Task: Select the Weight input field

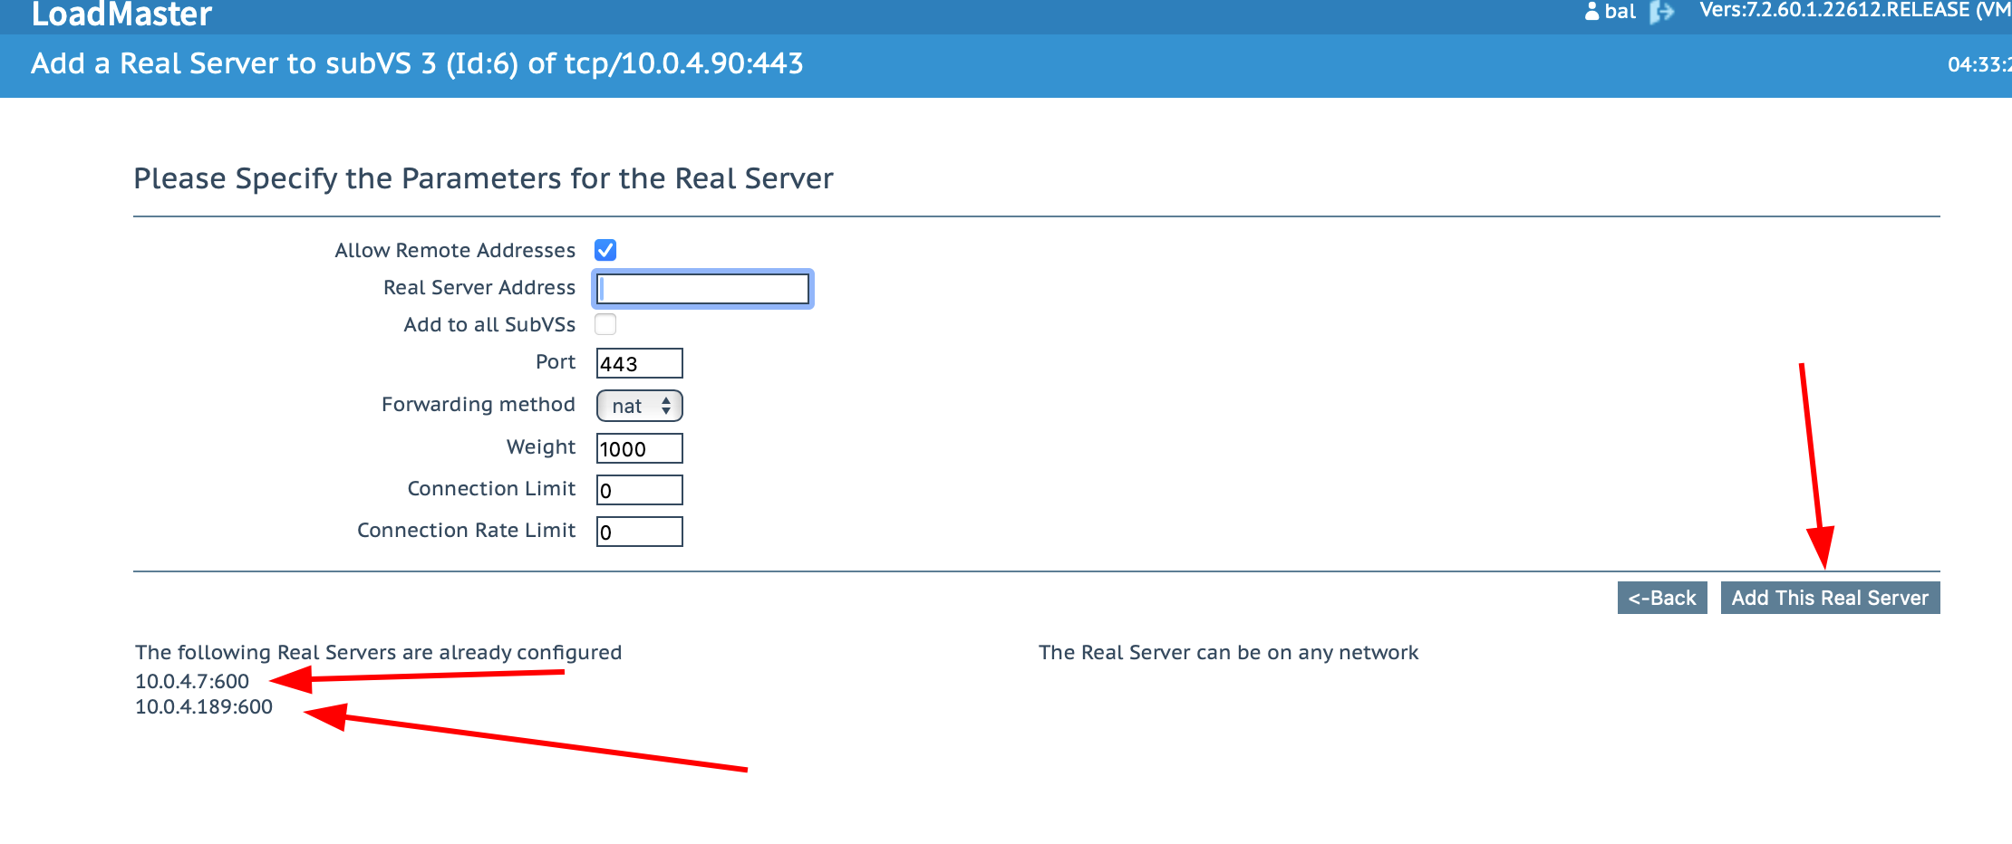Action: pos(639,448)
